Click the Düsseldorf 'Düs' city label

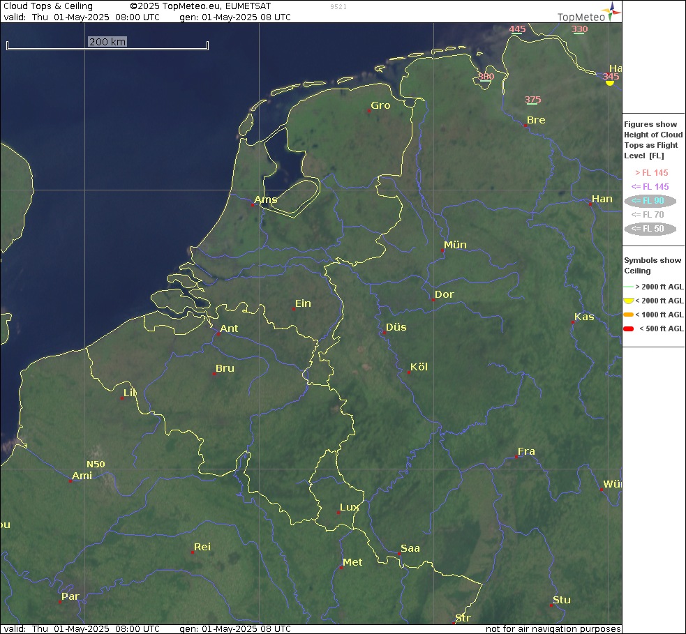point(396,327)
